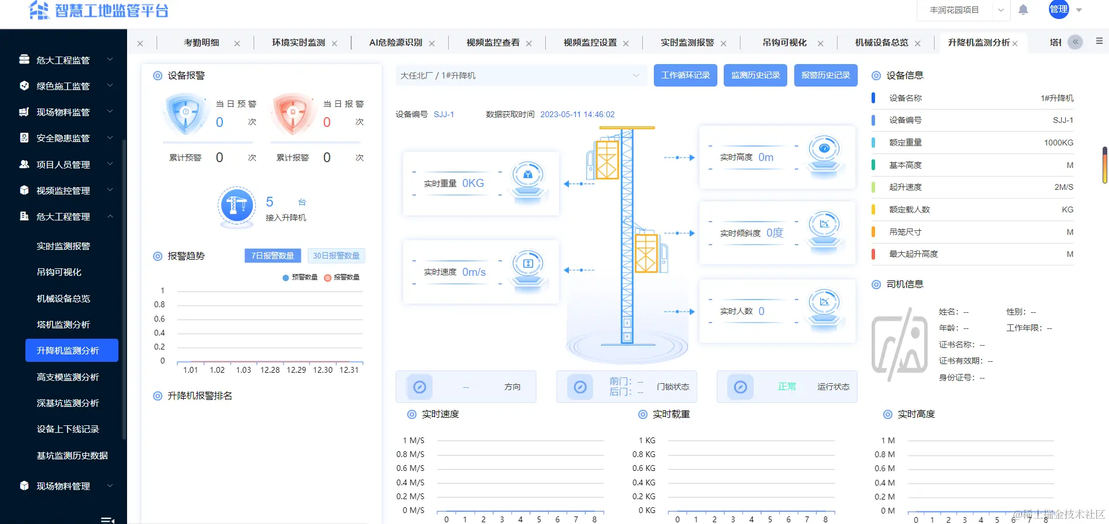The height and width of the screenshot is (524, 1109).
Task: Click the tab list collapse double-arrow icon
Action: 1075,42
